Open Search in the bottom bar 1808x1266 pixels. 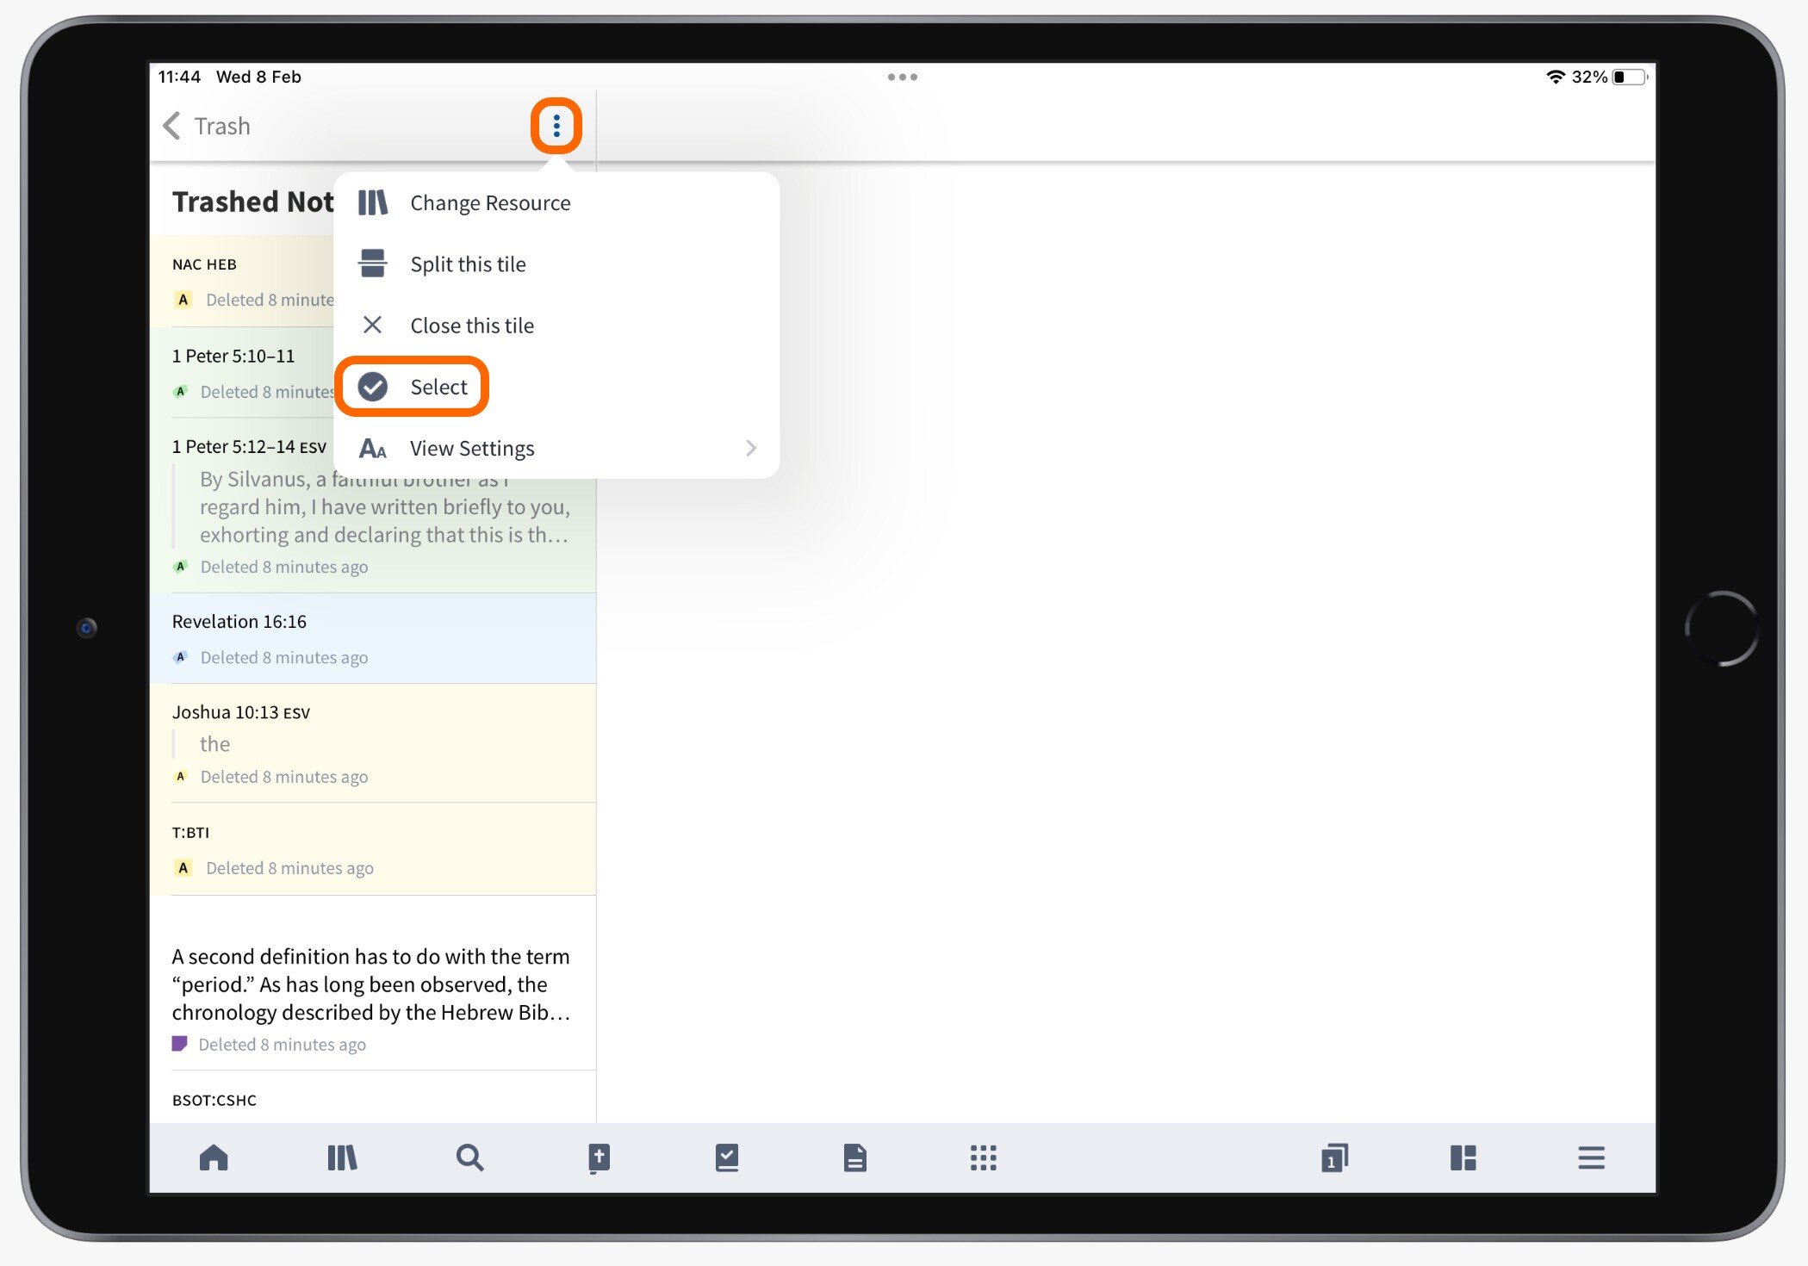click(469, 1157)
